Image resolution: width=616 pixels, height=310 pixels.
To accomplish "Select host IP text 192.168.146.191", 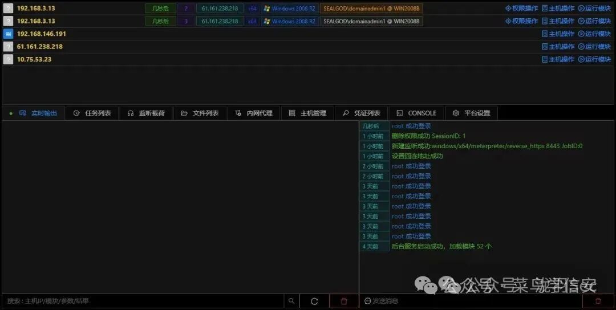I will [x=41, y=34].
